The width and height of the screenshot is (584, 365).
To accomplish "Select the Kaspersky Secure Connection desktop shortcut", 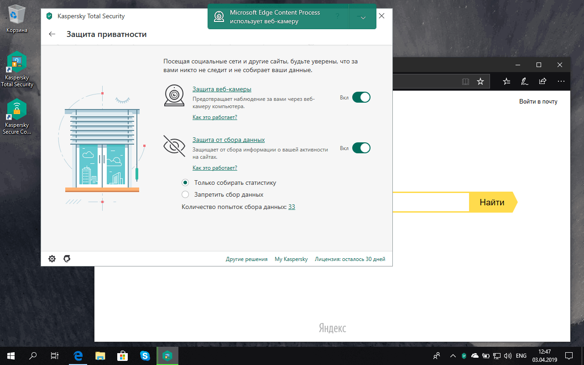I will click(x=17, y=117).
